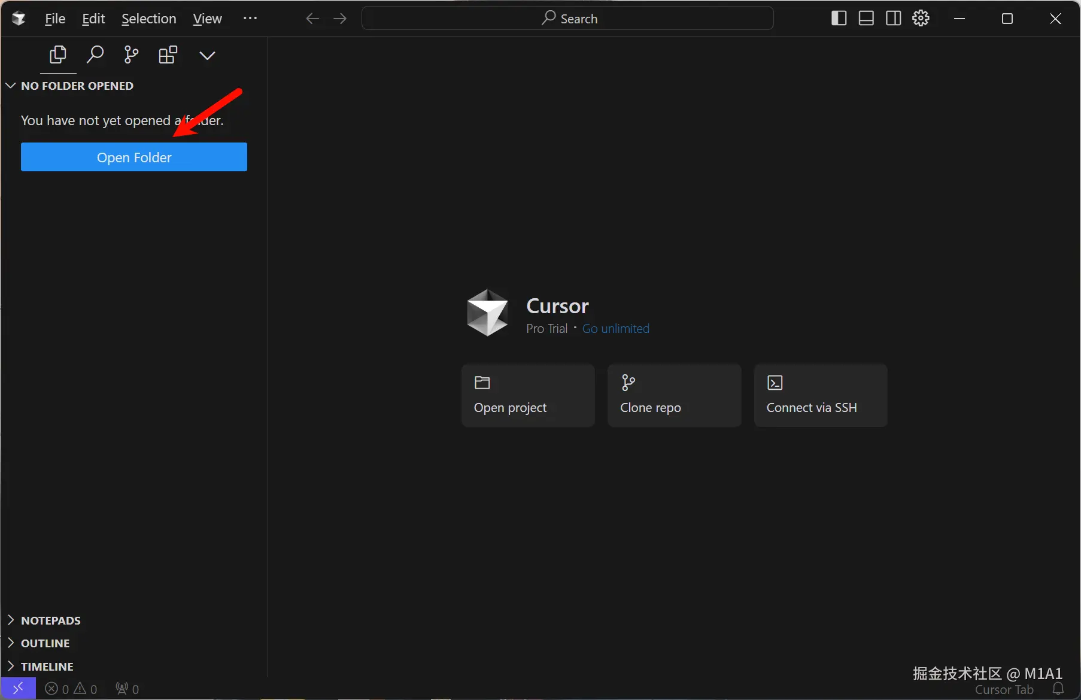
Task: Toggle the bottom panel layout icon
Action: tap(866, 19)
